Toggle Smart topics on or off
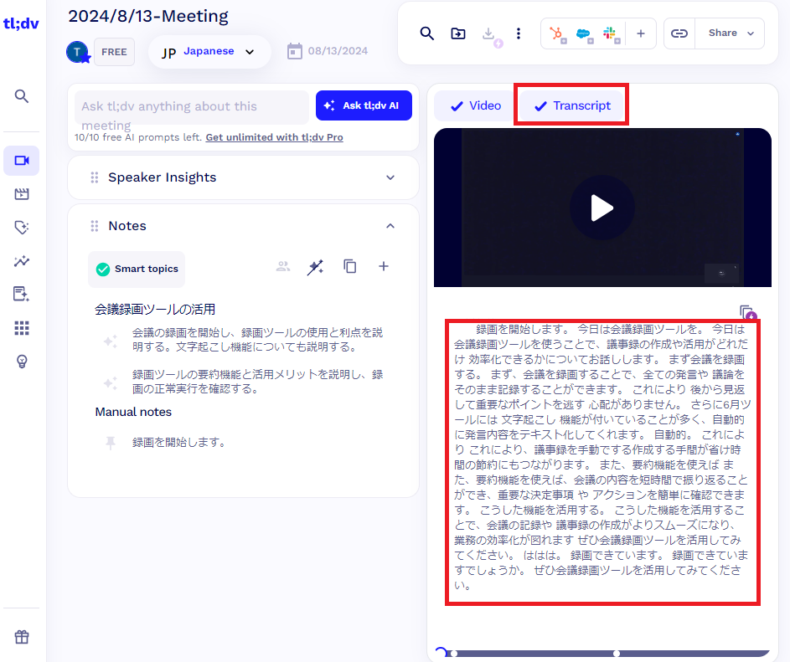The height and width of the screenshot is (662, 790). (137, 269)
